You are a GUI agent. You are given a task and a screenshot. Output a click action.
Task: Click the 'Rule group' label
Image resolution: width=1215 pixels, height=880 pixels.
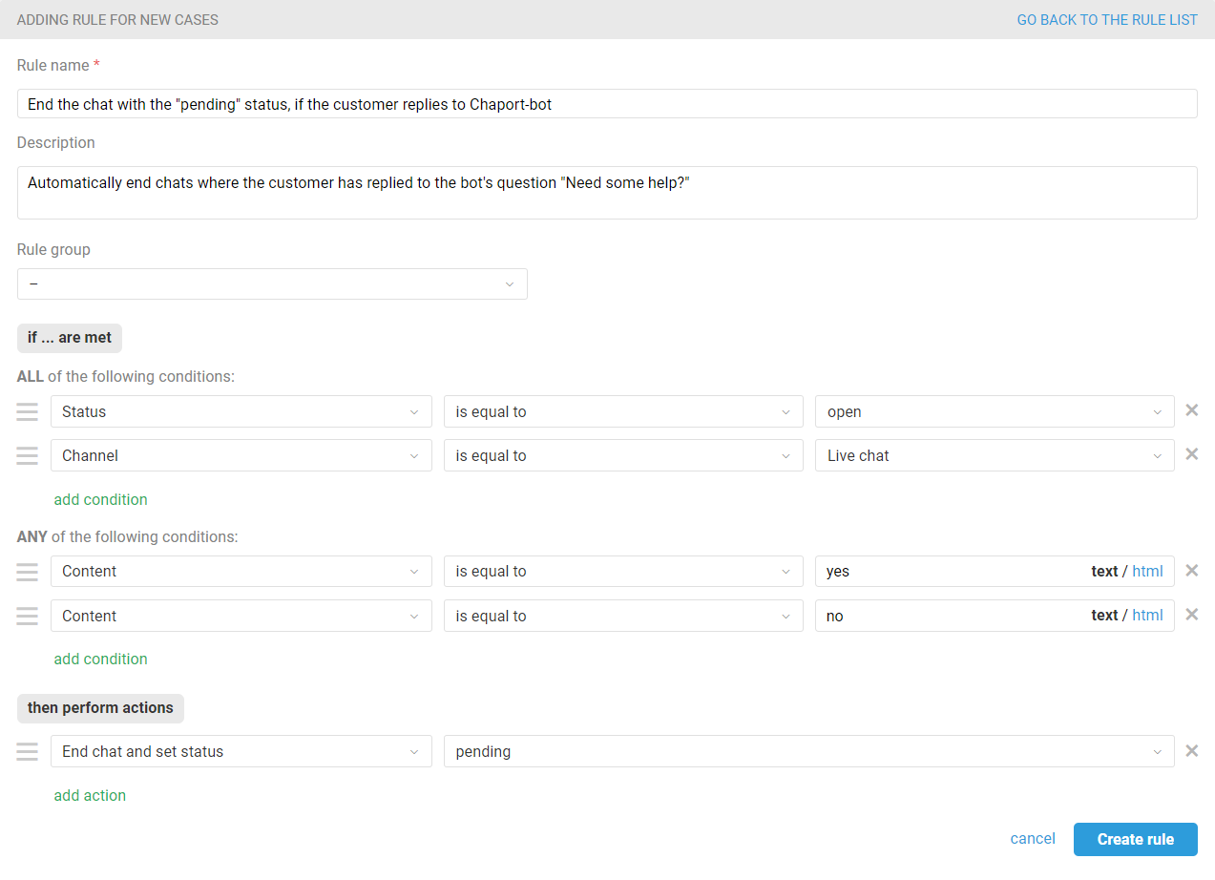coord(53,249)
